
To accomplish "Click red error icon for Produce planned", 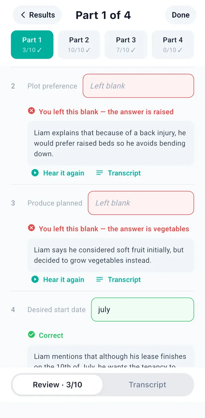I will pyautogui.click(x=31, y=228).
